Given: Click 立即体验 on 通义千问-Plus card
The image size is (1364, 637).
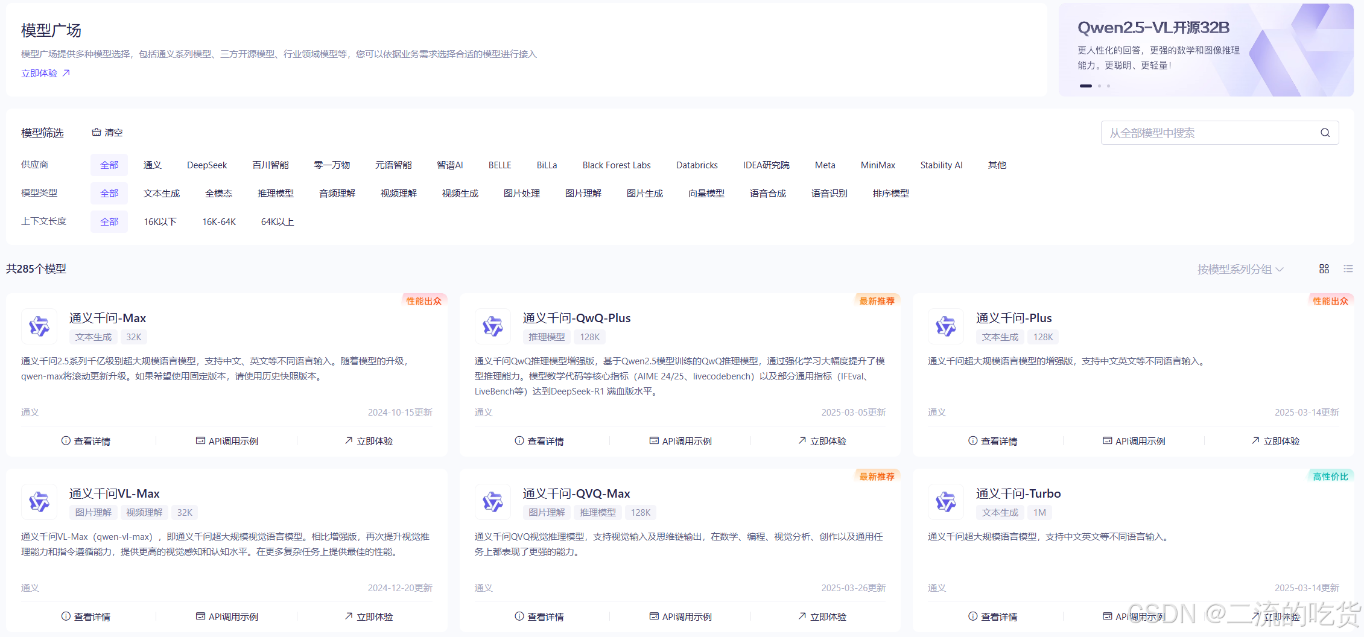Looking at the screenshot, I should coord(1276,441).
